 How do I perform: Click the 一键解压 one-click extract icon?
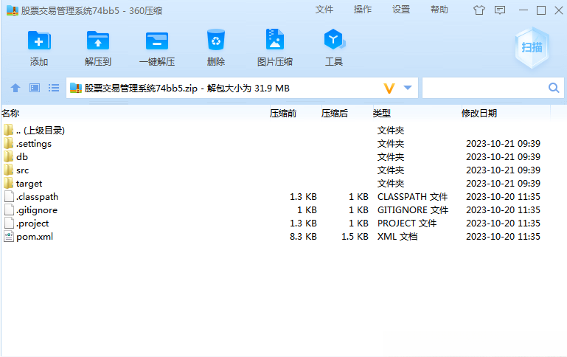pos(156,41)
